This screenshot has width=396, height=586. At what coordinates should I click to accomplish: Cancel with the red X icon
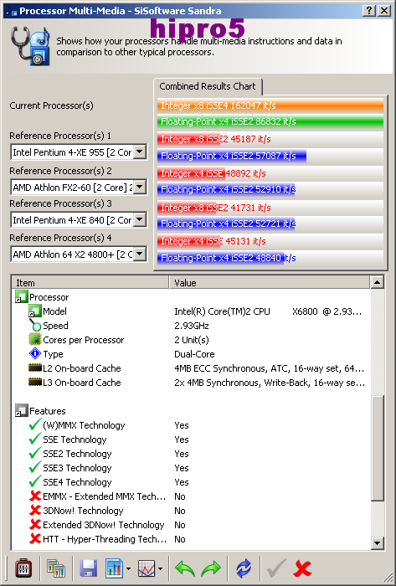pos(302,568)
